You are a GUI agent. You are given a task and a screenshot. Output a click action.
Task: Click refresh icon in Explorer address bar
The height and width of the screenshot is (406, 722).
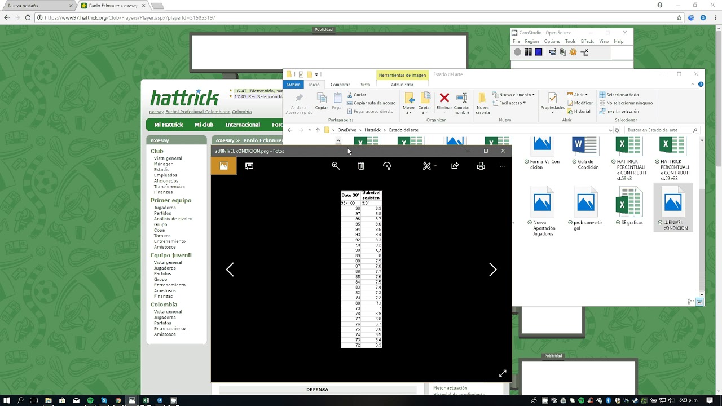pyautogui.click(x=617, y=130)
